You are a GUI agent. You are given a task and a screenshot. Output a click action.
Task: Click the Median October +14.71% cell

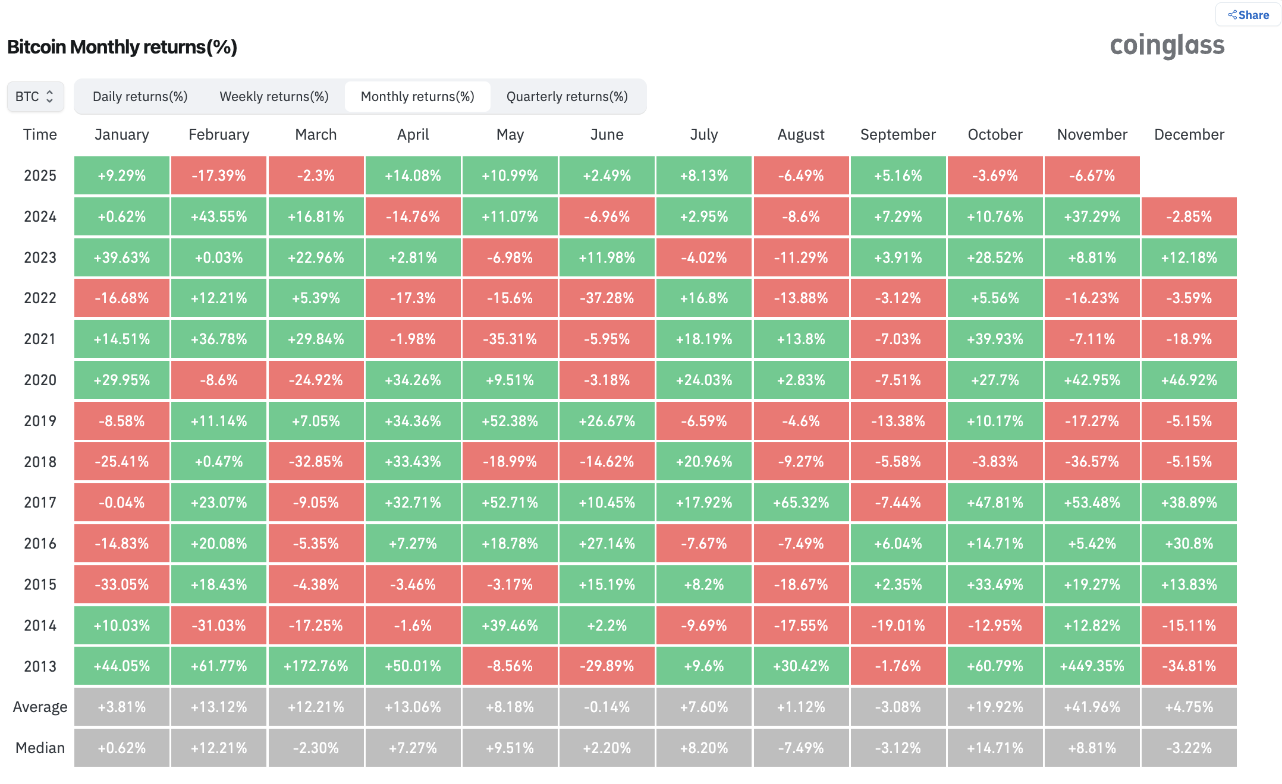point(995,748)
